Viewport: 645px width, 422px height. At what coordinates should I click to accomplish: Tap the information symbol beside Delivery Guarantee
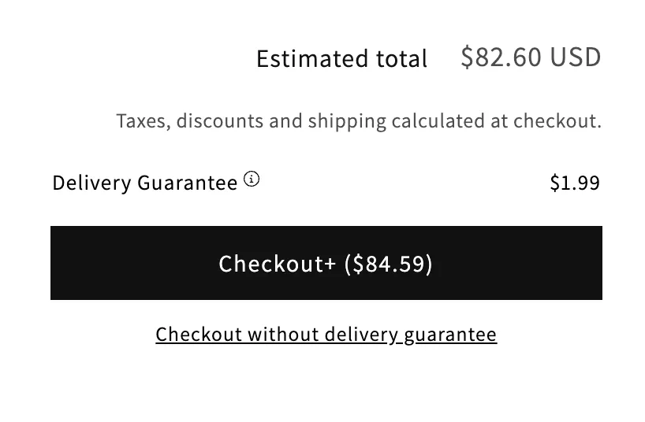pos(252,180)
